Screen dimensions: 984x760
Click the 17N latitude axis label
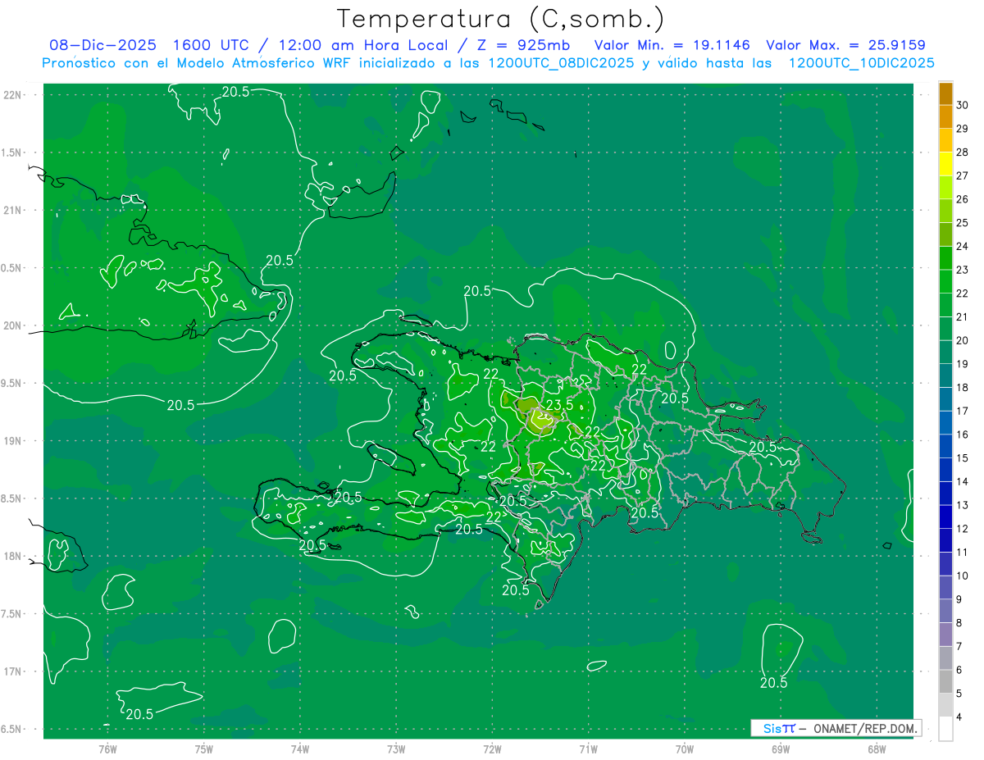click(13, 671)
